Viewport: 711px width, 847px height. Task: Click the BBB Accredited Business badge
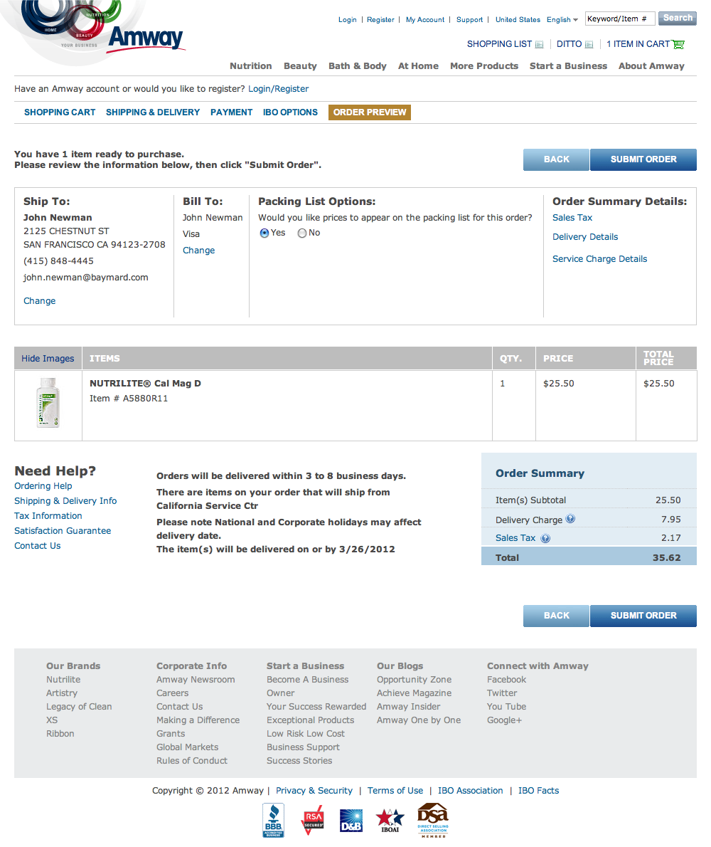pyautogui.click(x=273, y=819)
